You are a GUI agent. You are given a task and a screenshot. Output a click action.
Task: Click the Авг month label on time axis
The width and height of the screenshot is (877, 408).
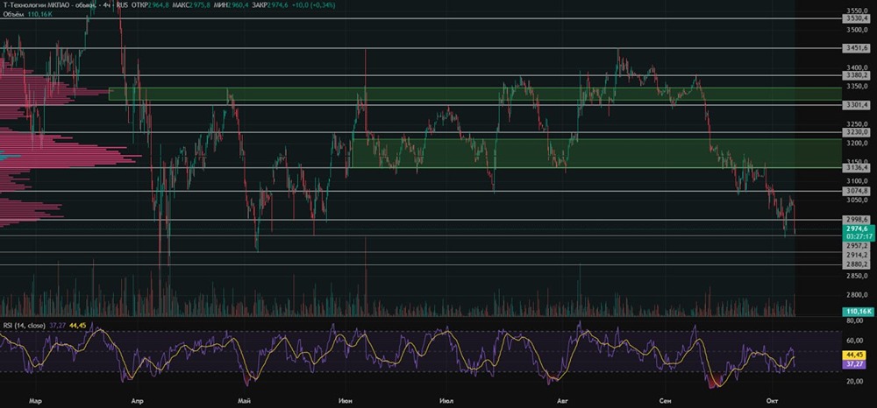point(563,401)
